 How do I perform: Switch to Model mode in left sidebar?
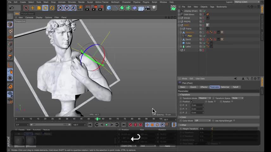point(10,24)
